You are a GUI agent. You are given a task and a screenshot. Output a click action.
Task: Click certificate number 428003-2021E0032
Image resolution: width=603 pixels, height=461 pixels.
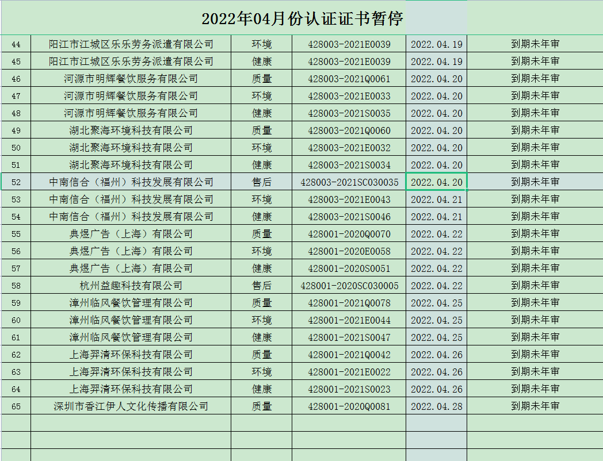pyautogui.click(x=349, y=148)
